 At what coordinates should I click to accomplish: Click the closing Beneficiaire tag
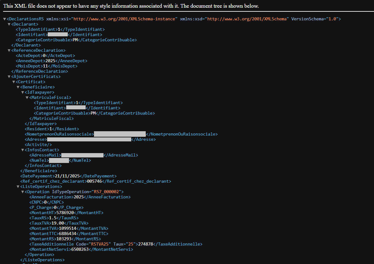coord(39,171)
